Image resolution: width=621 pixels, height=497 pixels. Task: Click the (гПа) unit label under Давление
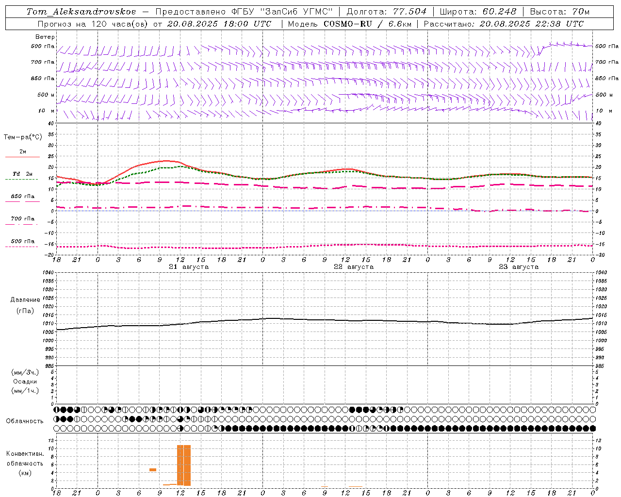[25, 311]
